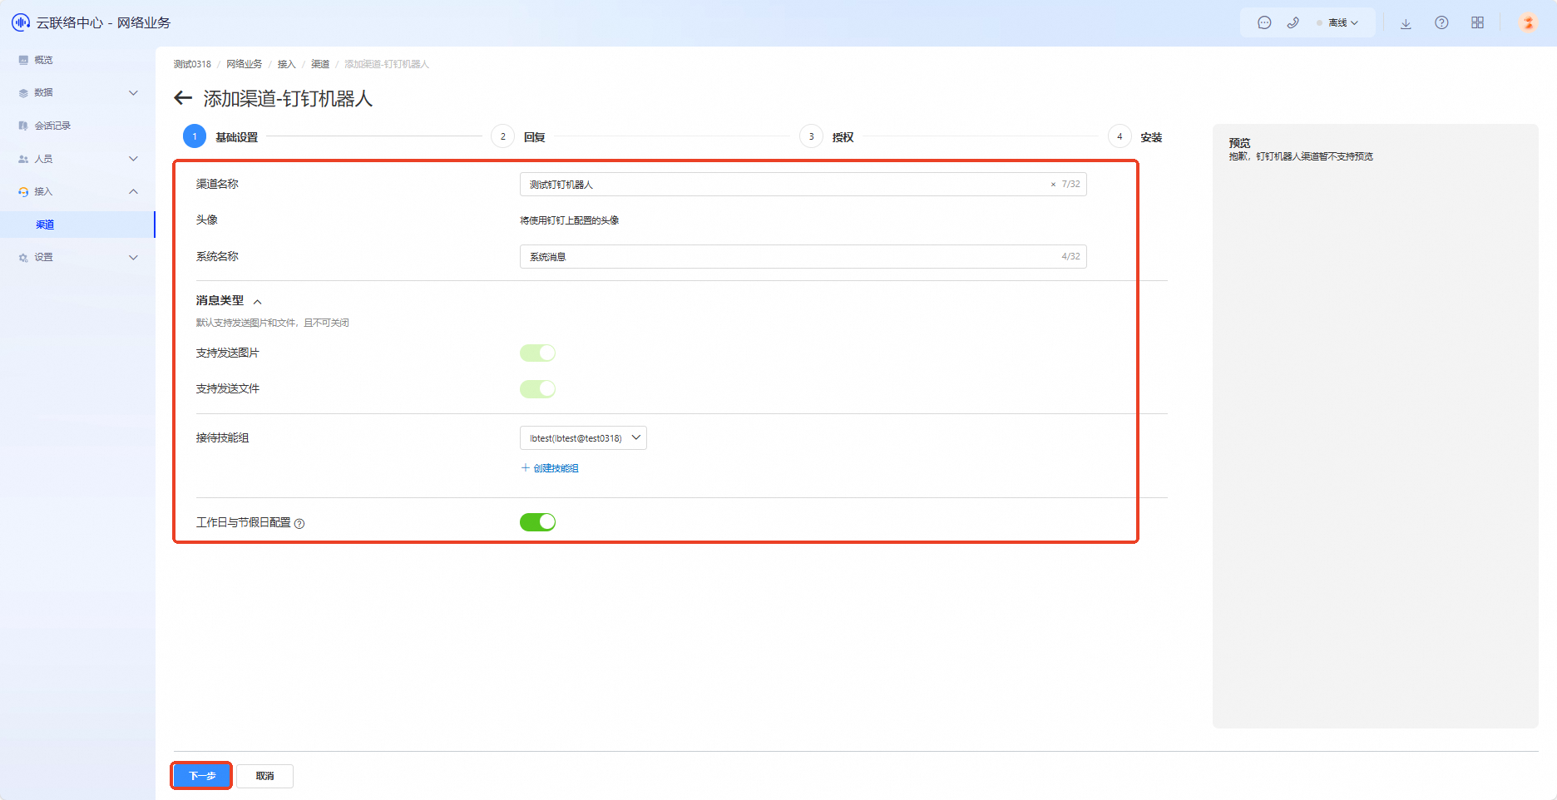The height and width of the screenshot is (800, 1557).
Task: Expand the 人员 sidebar section
Action: 133,158
